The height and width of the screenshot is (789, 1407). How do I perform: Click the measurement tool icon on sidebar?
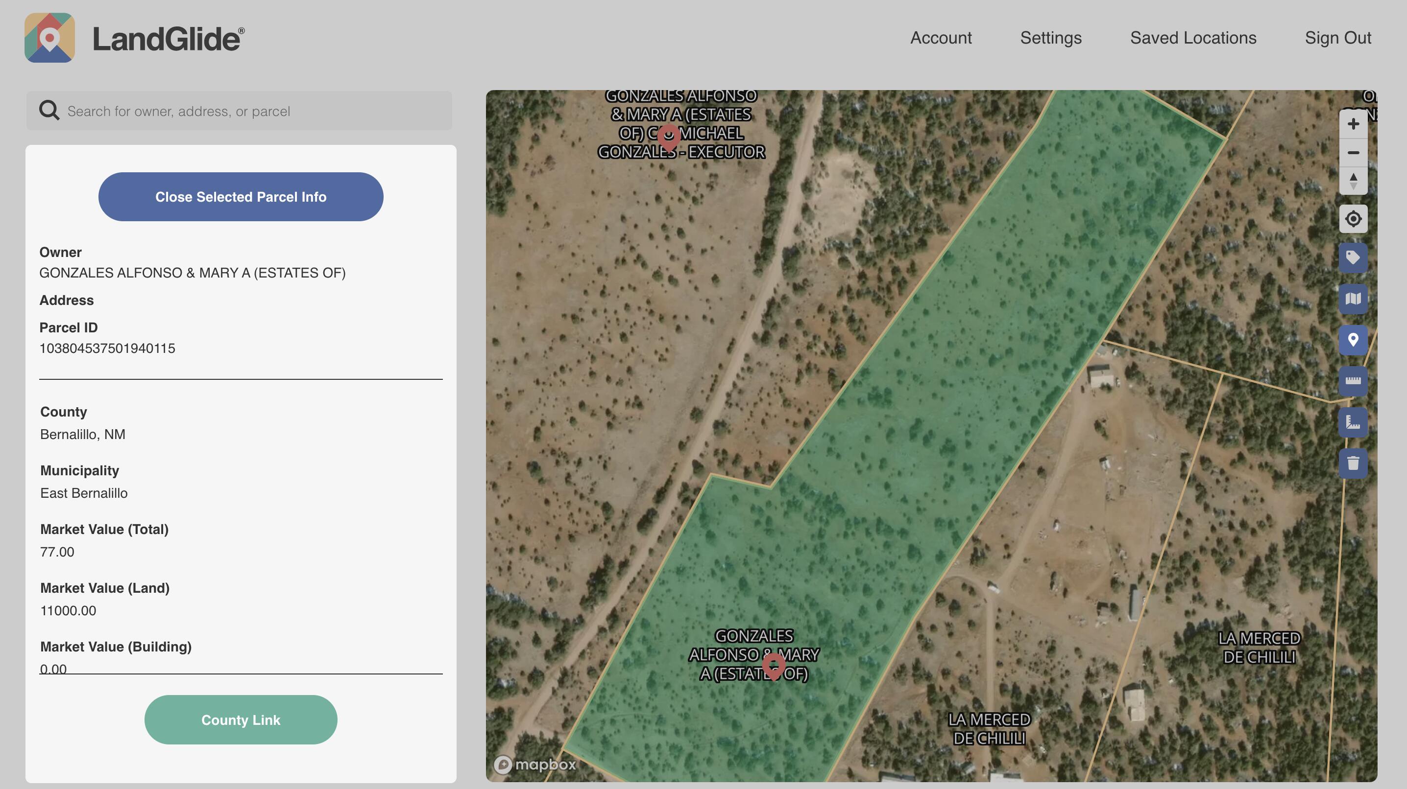[1353, 380]
